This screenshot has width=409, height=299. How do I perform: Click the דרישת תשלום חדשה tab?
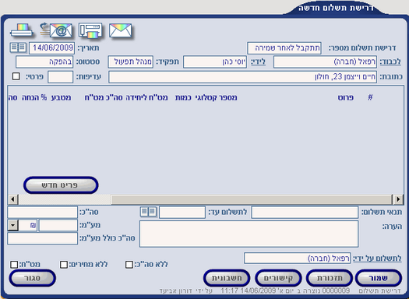coord(336,8)
